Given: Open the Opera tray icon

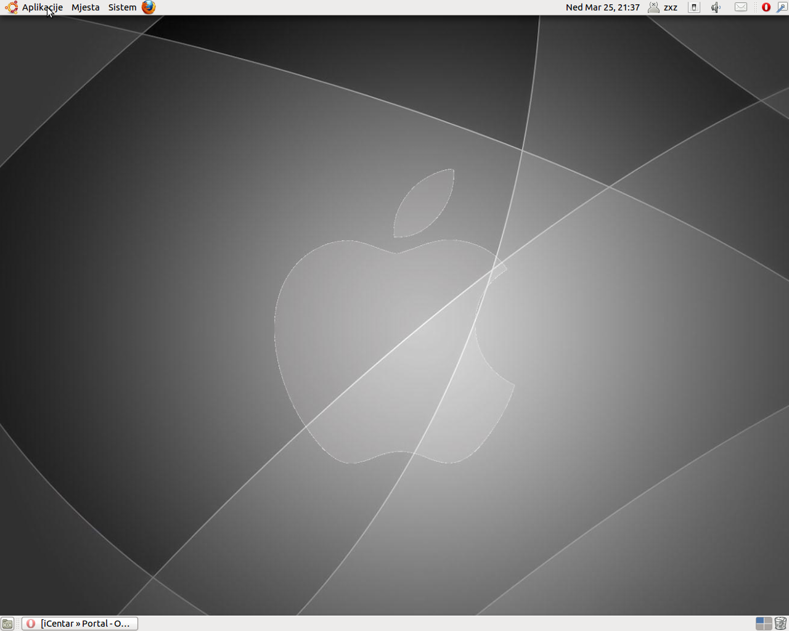Looking at the screenshot, I should point(766,7).
